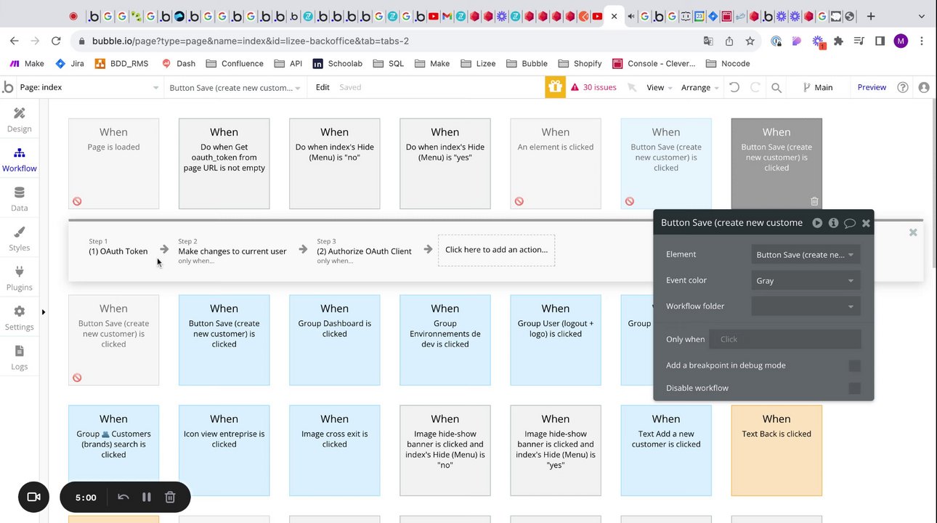Screen dimensions: 937x523
Task: Click the undo arrow in the editor toolbar
Action: (x=734, y=87)
